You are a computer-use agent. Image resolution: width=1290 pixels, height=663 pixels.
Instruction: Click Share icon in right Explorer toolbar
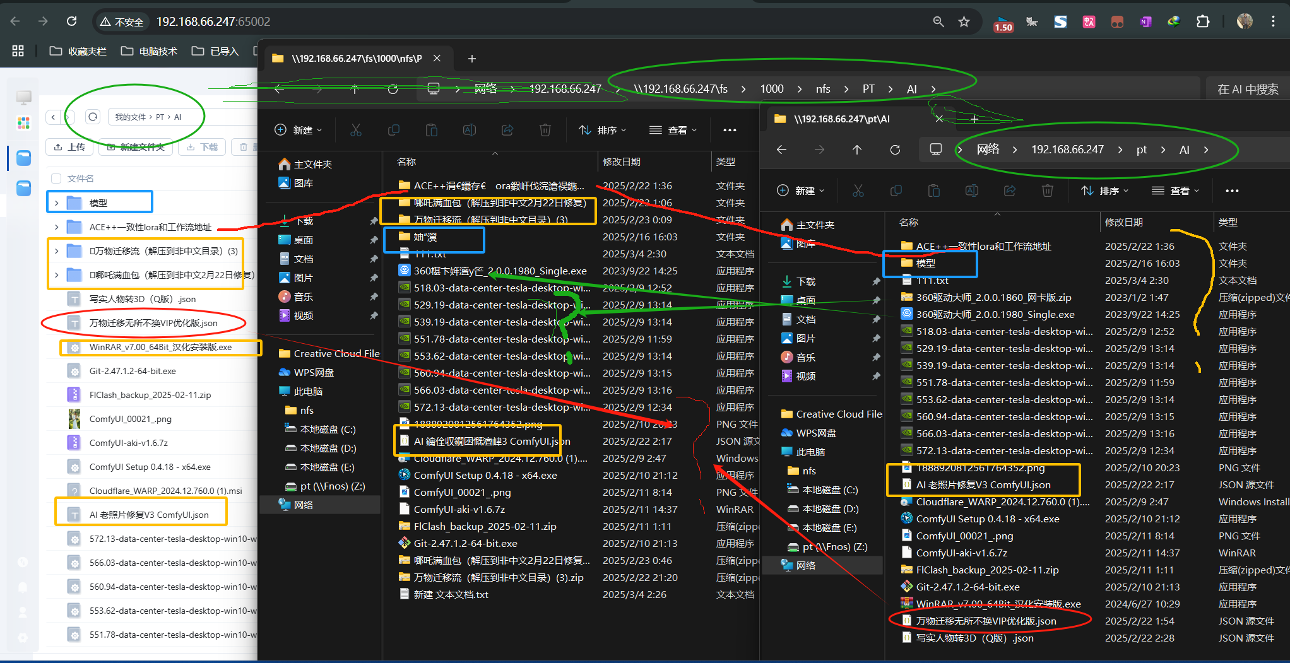[1010, 191]
